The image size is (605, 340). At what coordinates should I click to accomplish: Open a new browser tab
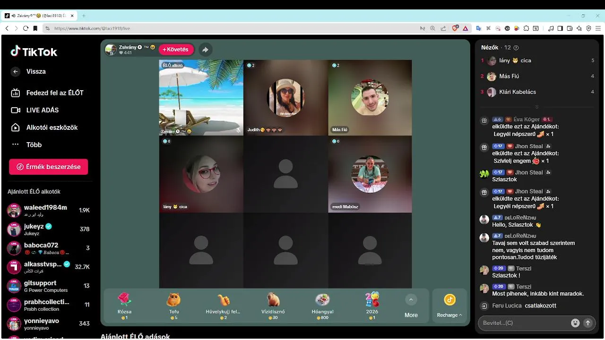tap(84, 16)
